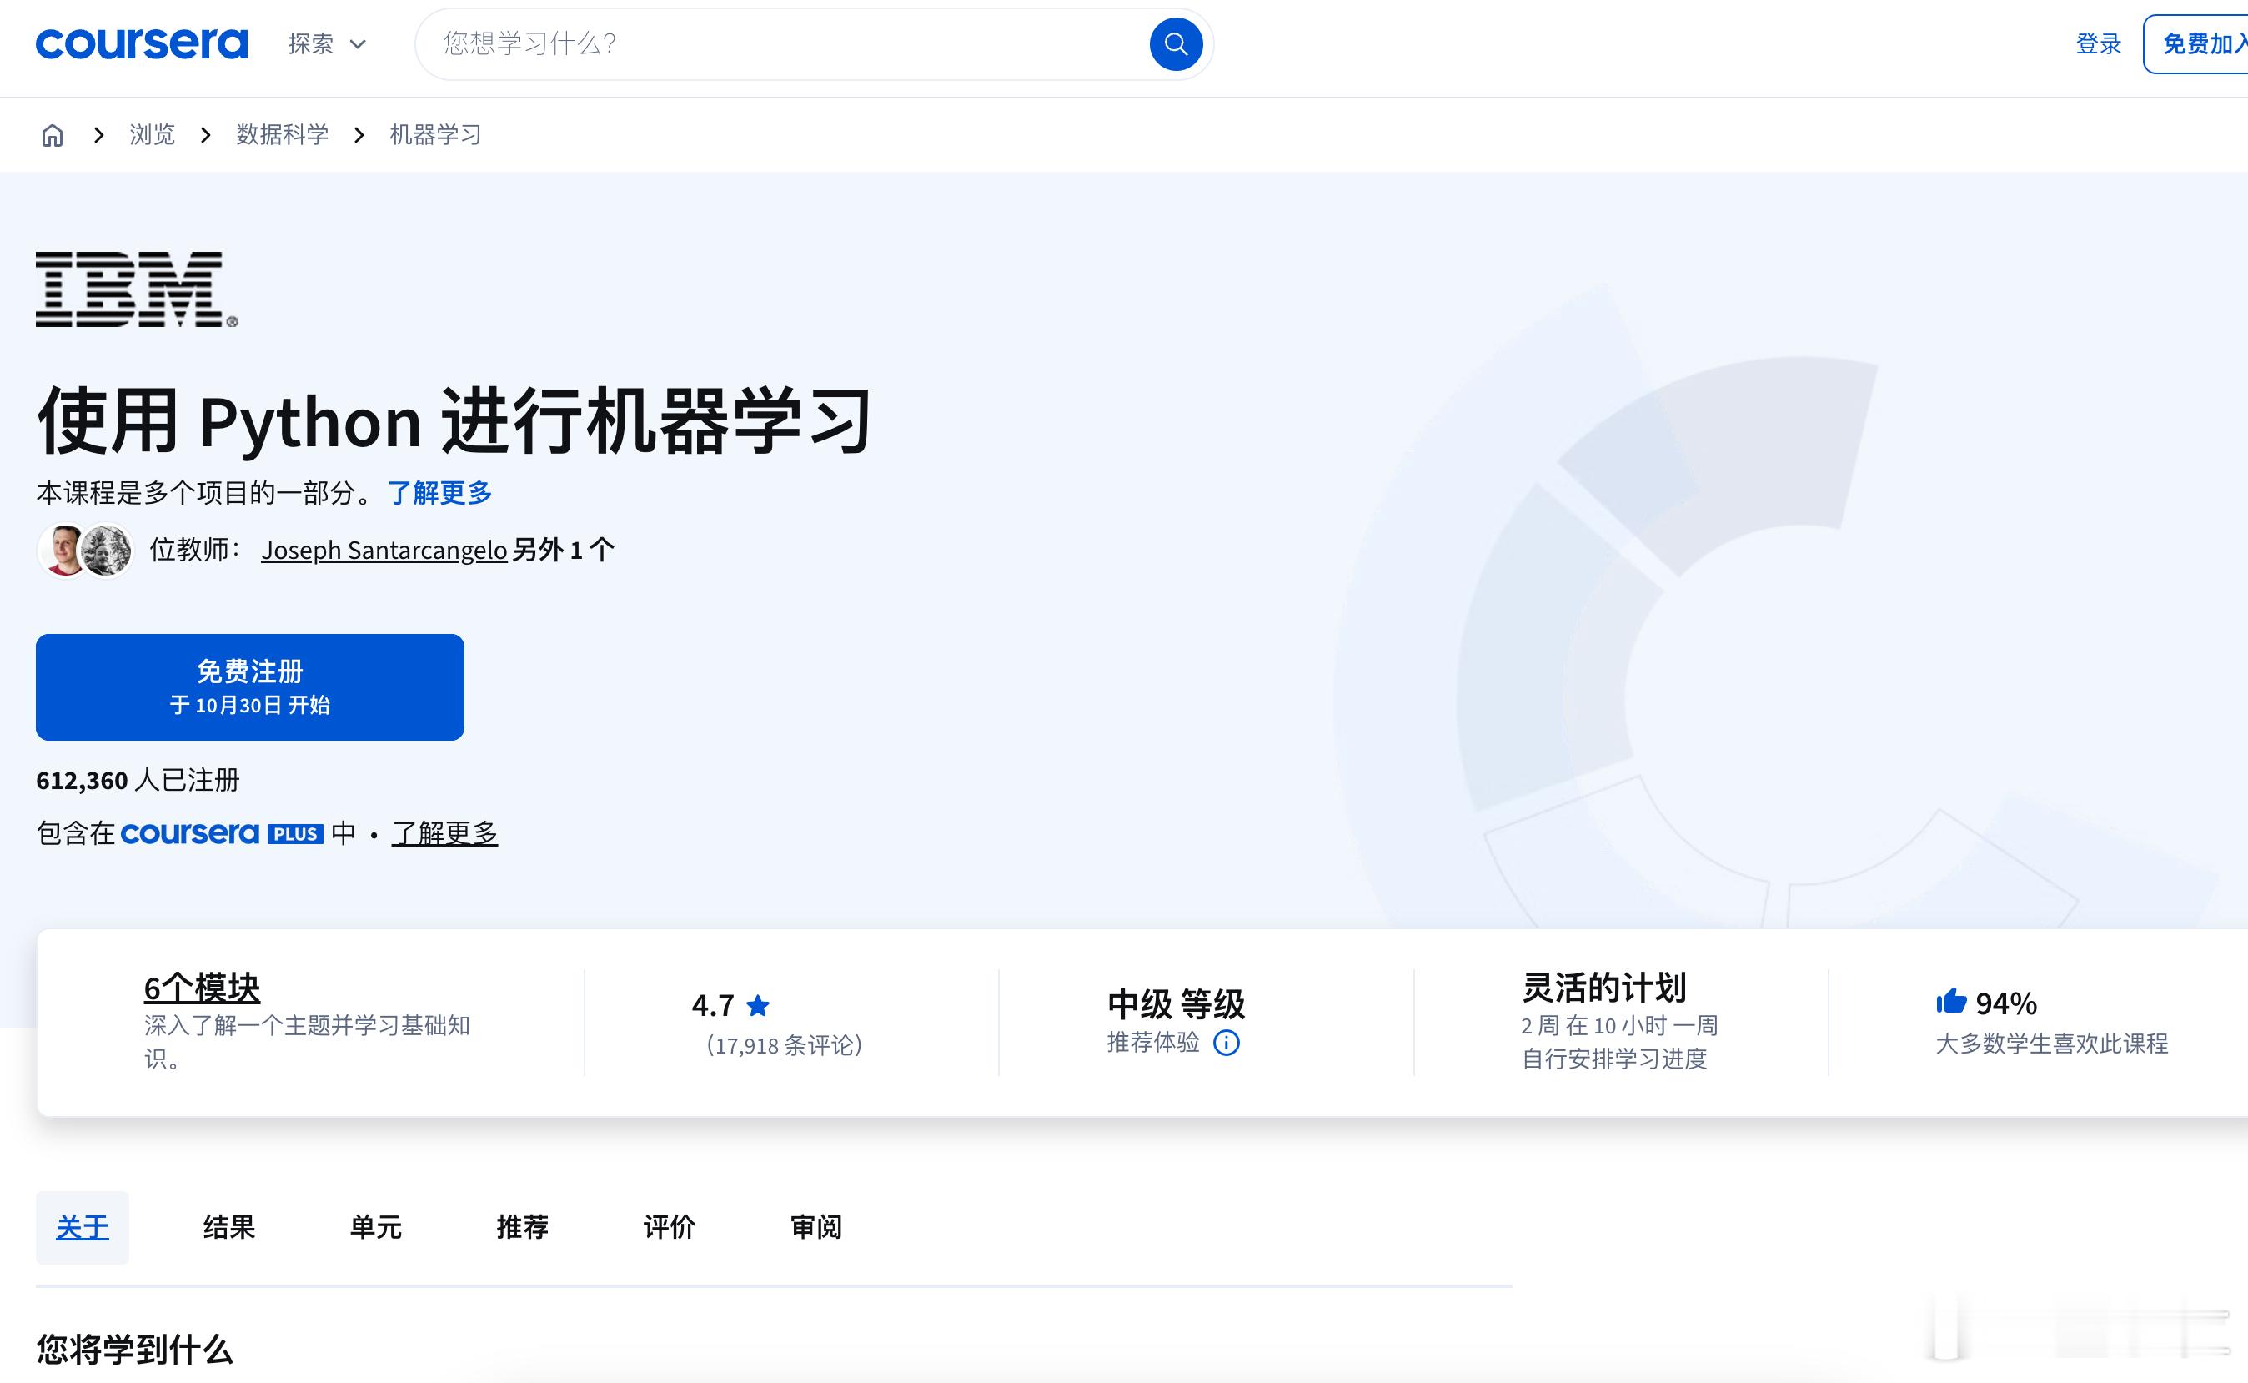The image size is (2248, 1383).
Task: Click the blue search magnifier icon
Action: [x=1175, y=44]
